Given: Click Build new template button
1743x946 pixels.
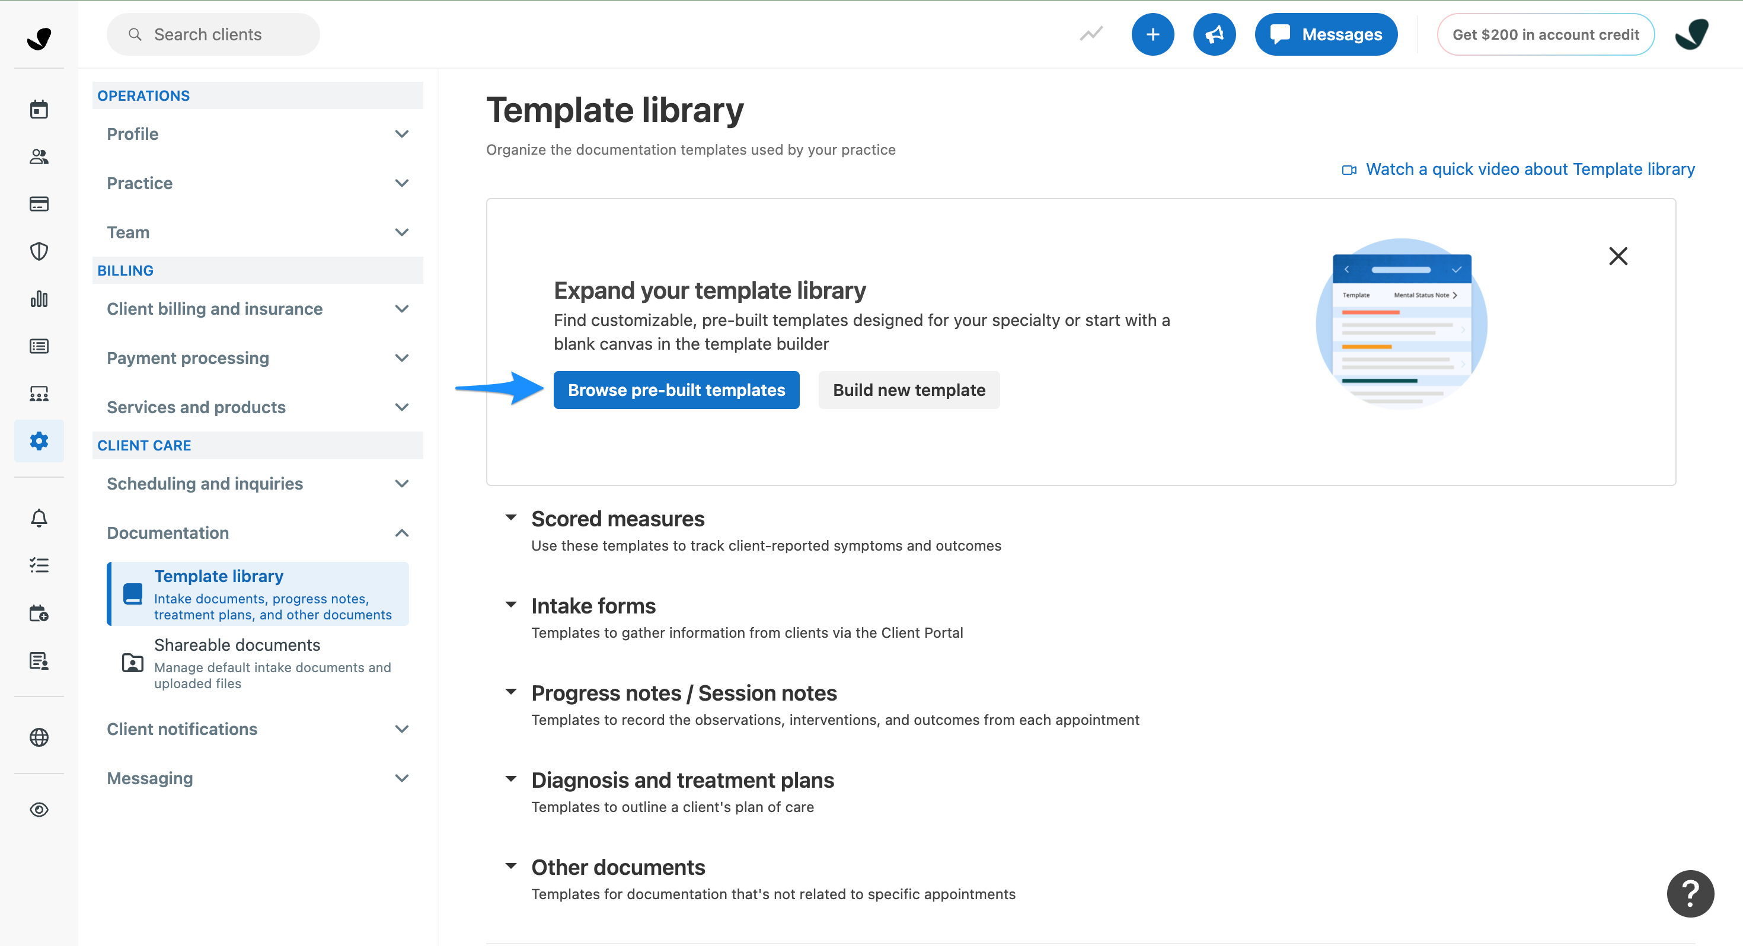Looking at the screenshot, I should pyautogui.click(x=909, y=390).
